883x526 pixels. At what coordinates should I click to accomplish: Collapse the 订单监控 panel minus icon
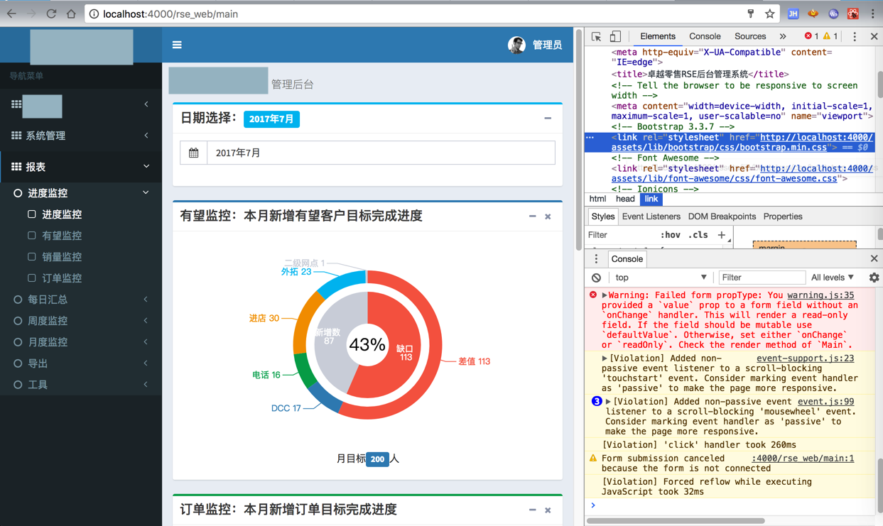[532, 510]
